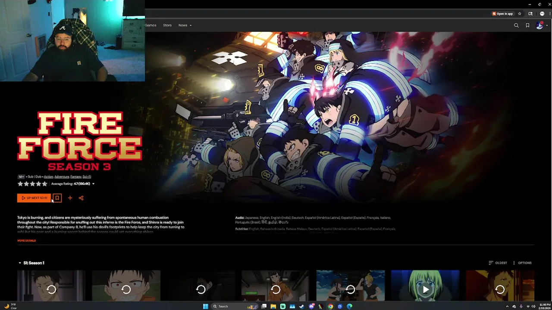This screenshot has width=552, height=310.
Task: Open the taskbar clock showing 11:00 PM
Action: coord(545,306)
